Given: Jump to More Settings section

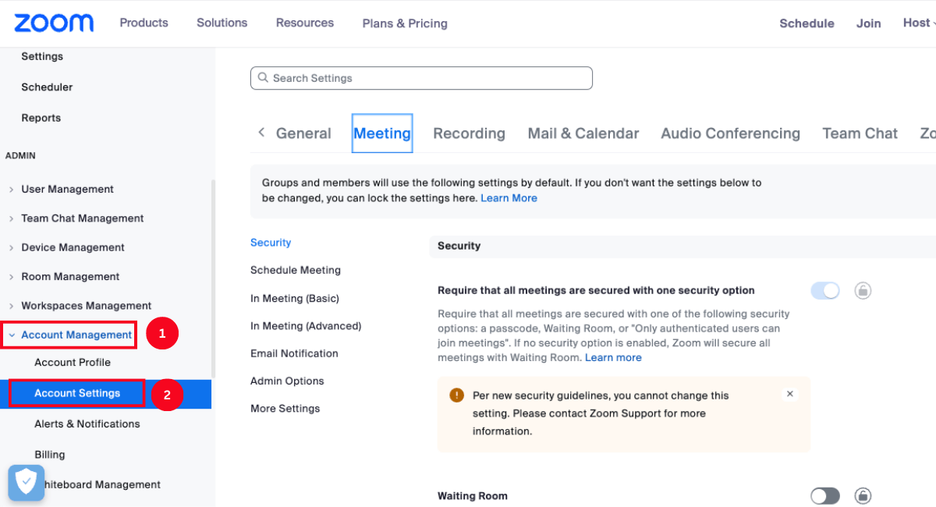Looking at the screenshot, I should (285, 408).
